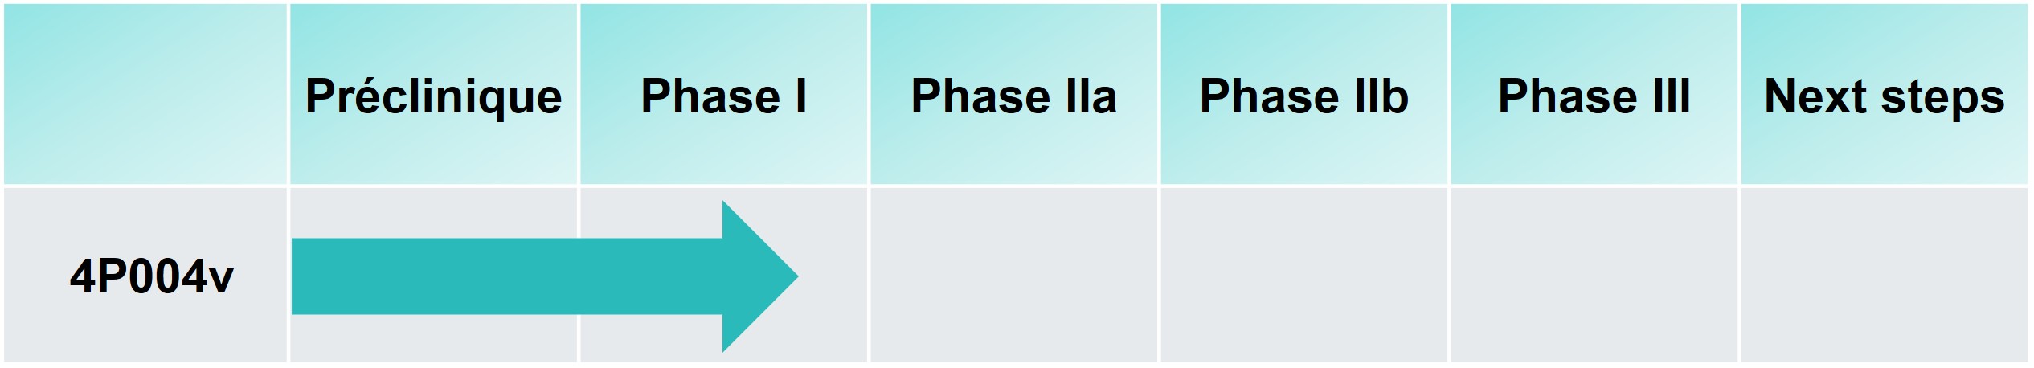2034x368 pixels.
Task: Click the Préclinique column header
Action: pyautogui.click(x=433, y=96)
